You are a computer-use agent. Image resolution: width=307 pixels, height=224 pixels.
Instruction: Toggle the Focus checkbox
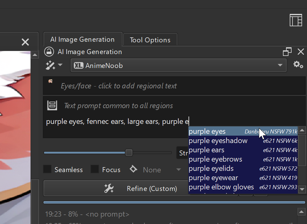(95, 169)
